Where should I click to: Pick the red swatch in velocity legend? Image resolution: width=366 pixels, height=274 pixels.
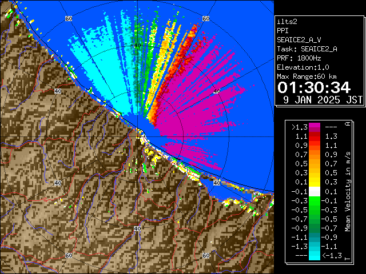click(315, 137)
